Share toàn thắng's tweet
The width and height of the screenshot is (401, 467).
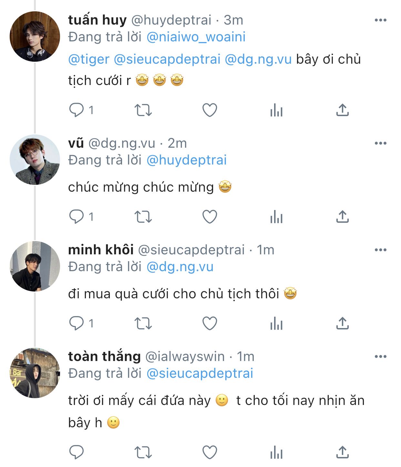pos(342,452)
